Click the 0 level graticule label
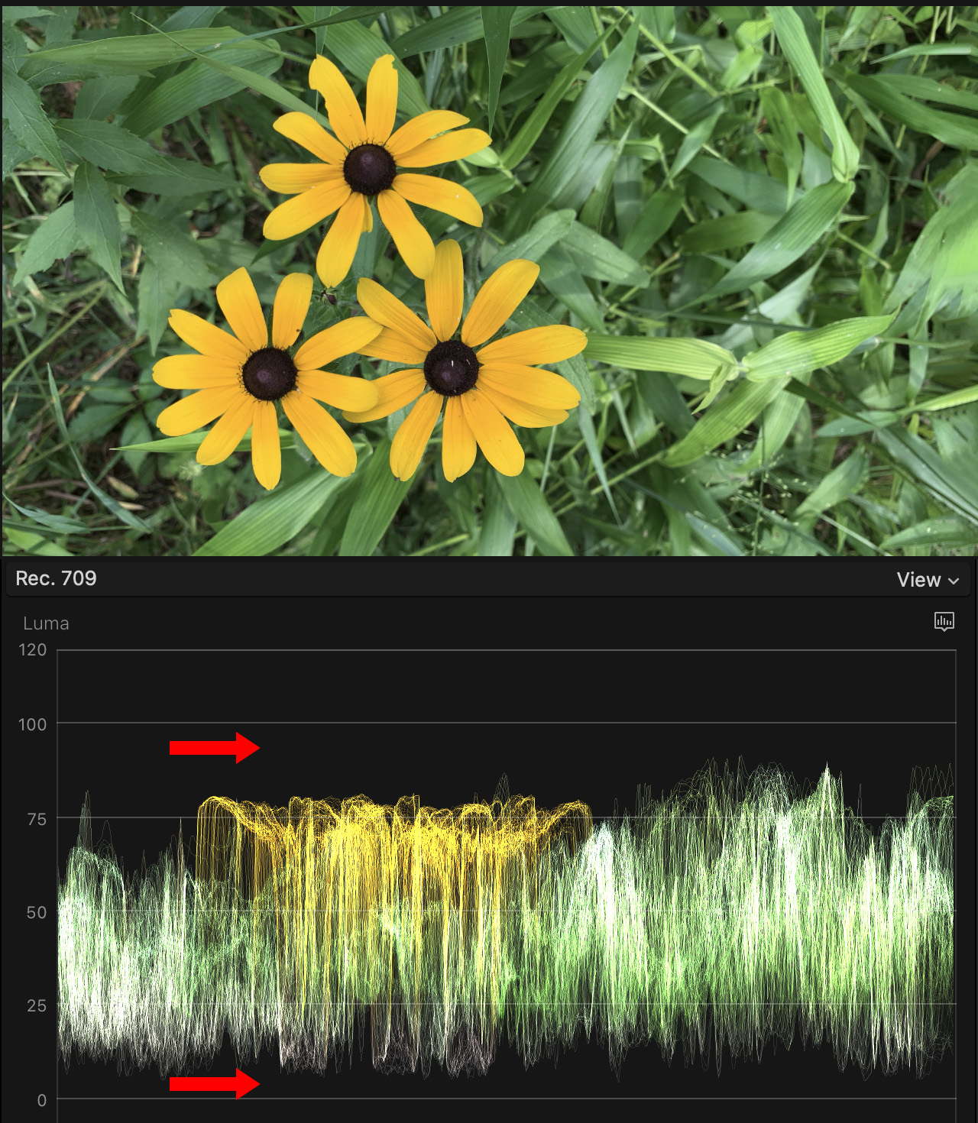Viewport: 978px width, 1123px height. (x=41, y=1100)
